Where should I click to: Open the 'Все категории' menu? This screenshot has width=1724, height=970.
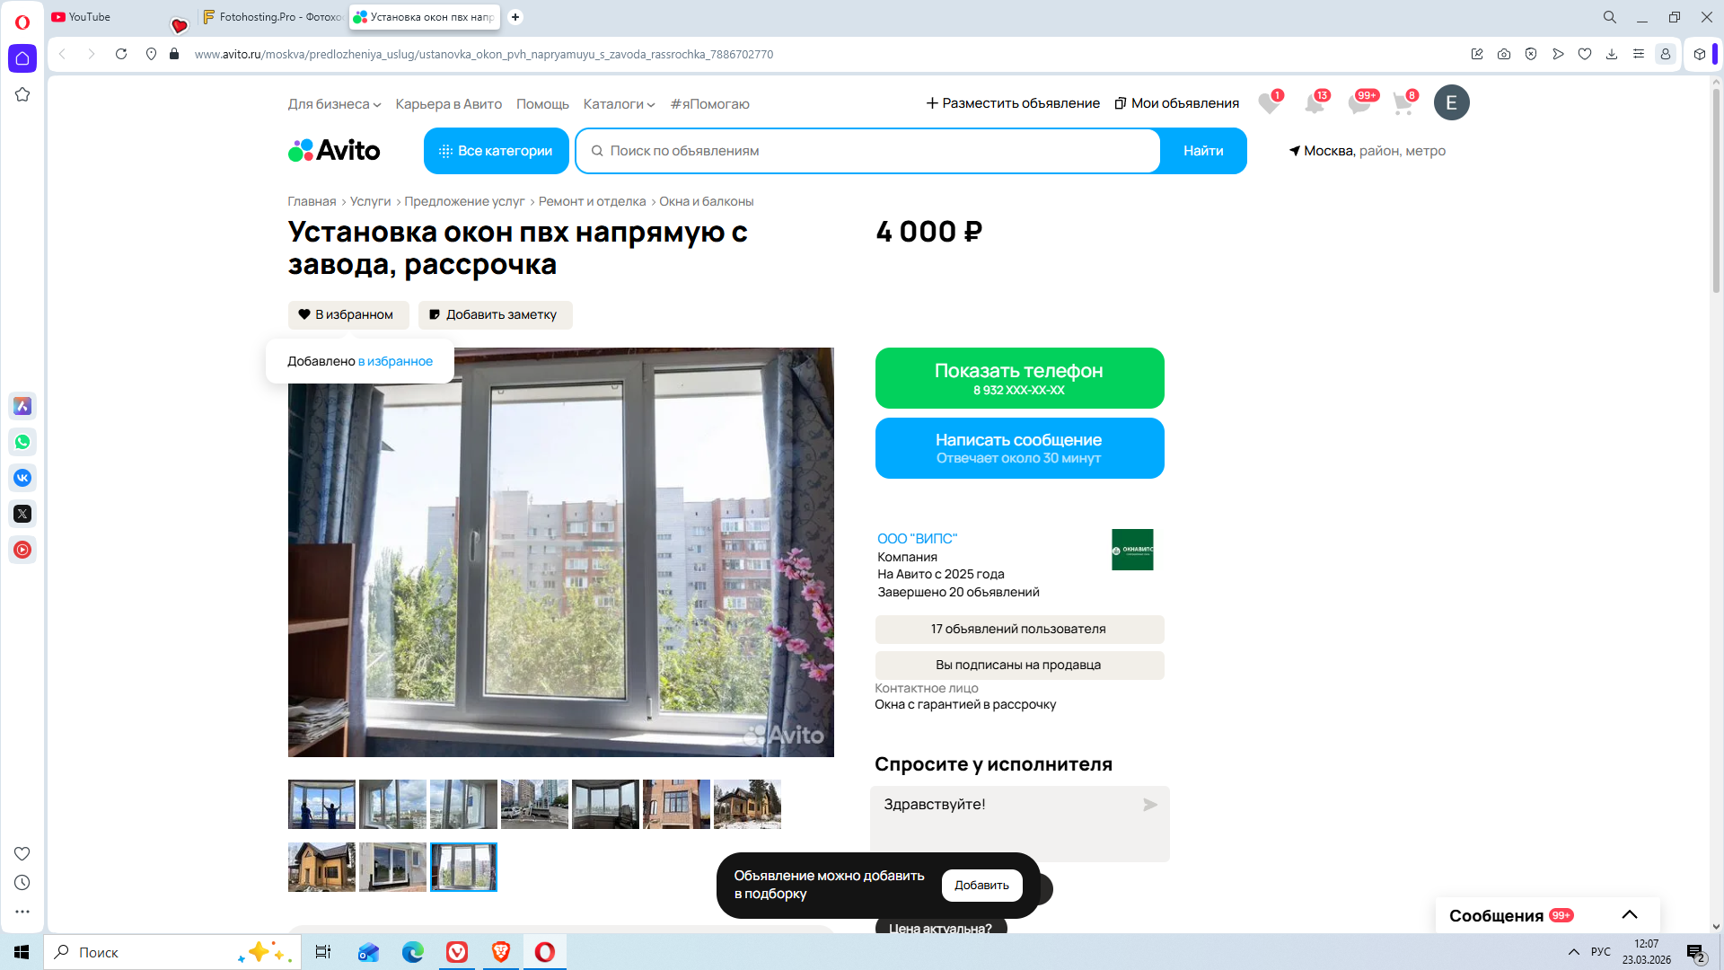coord(496,151)
